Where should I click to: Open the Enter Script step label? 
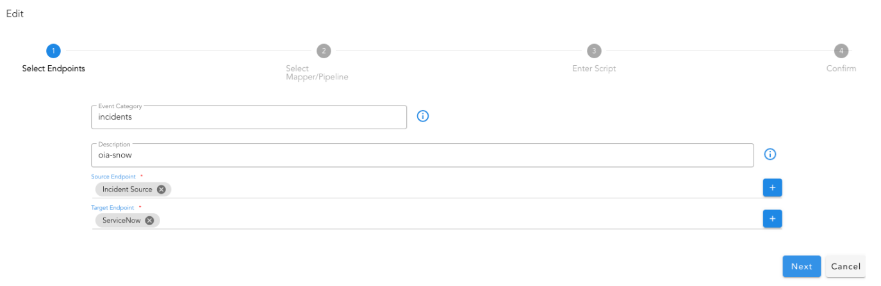pyautogui.click(x=594, y=68)
